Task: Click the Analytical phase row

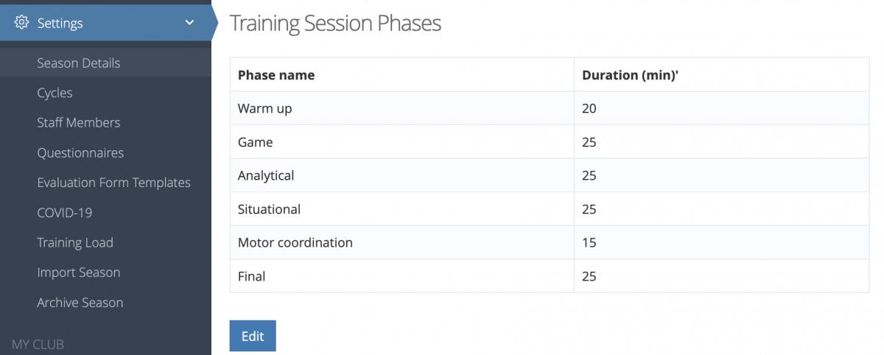Action: [550, 175]
